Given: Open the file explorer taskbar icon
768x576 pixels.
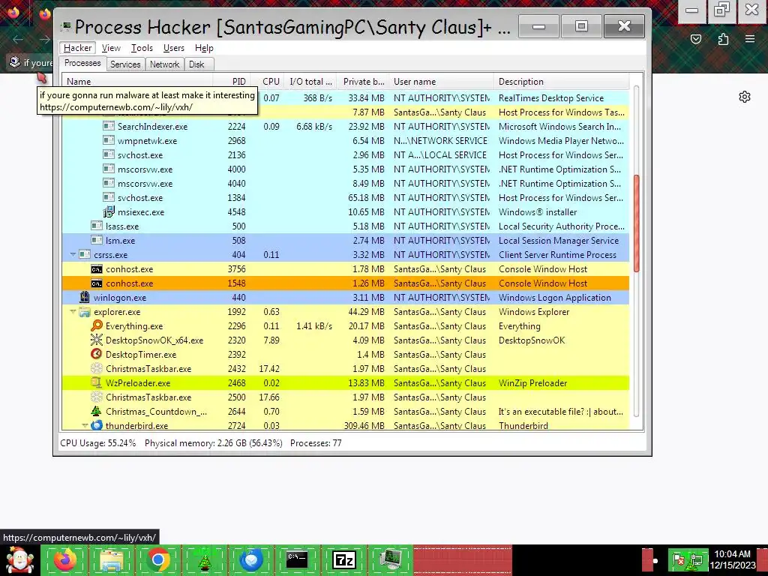Looking at the screenshot, I should [111, 559].
